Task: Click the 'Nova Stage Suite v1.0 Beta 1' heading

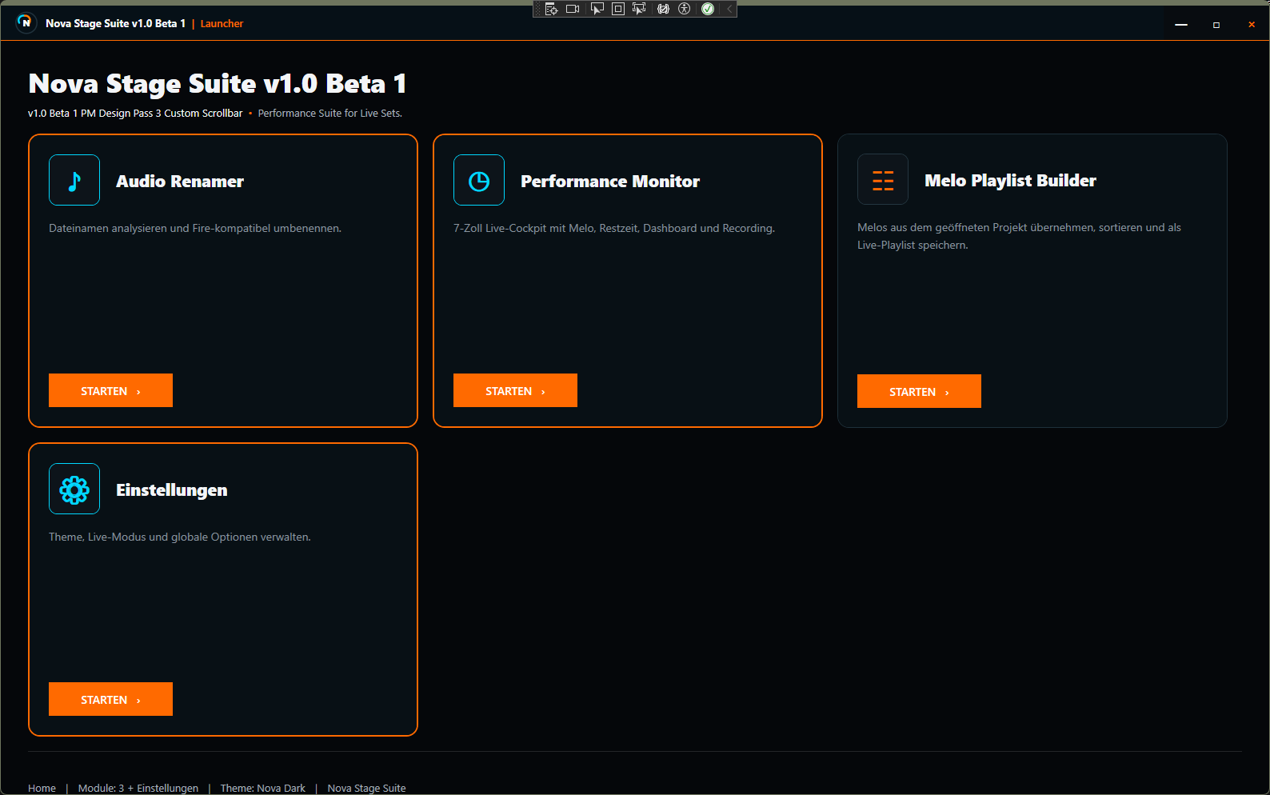Action: point(218,83)
